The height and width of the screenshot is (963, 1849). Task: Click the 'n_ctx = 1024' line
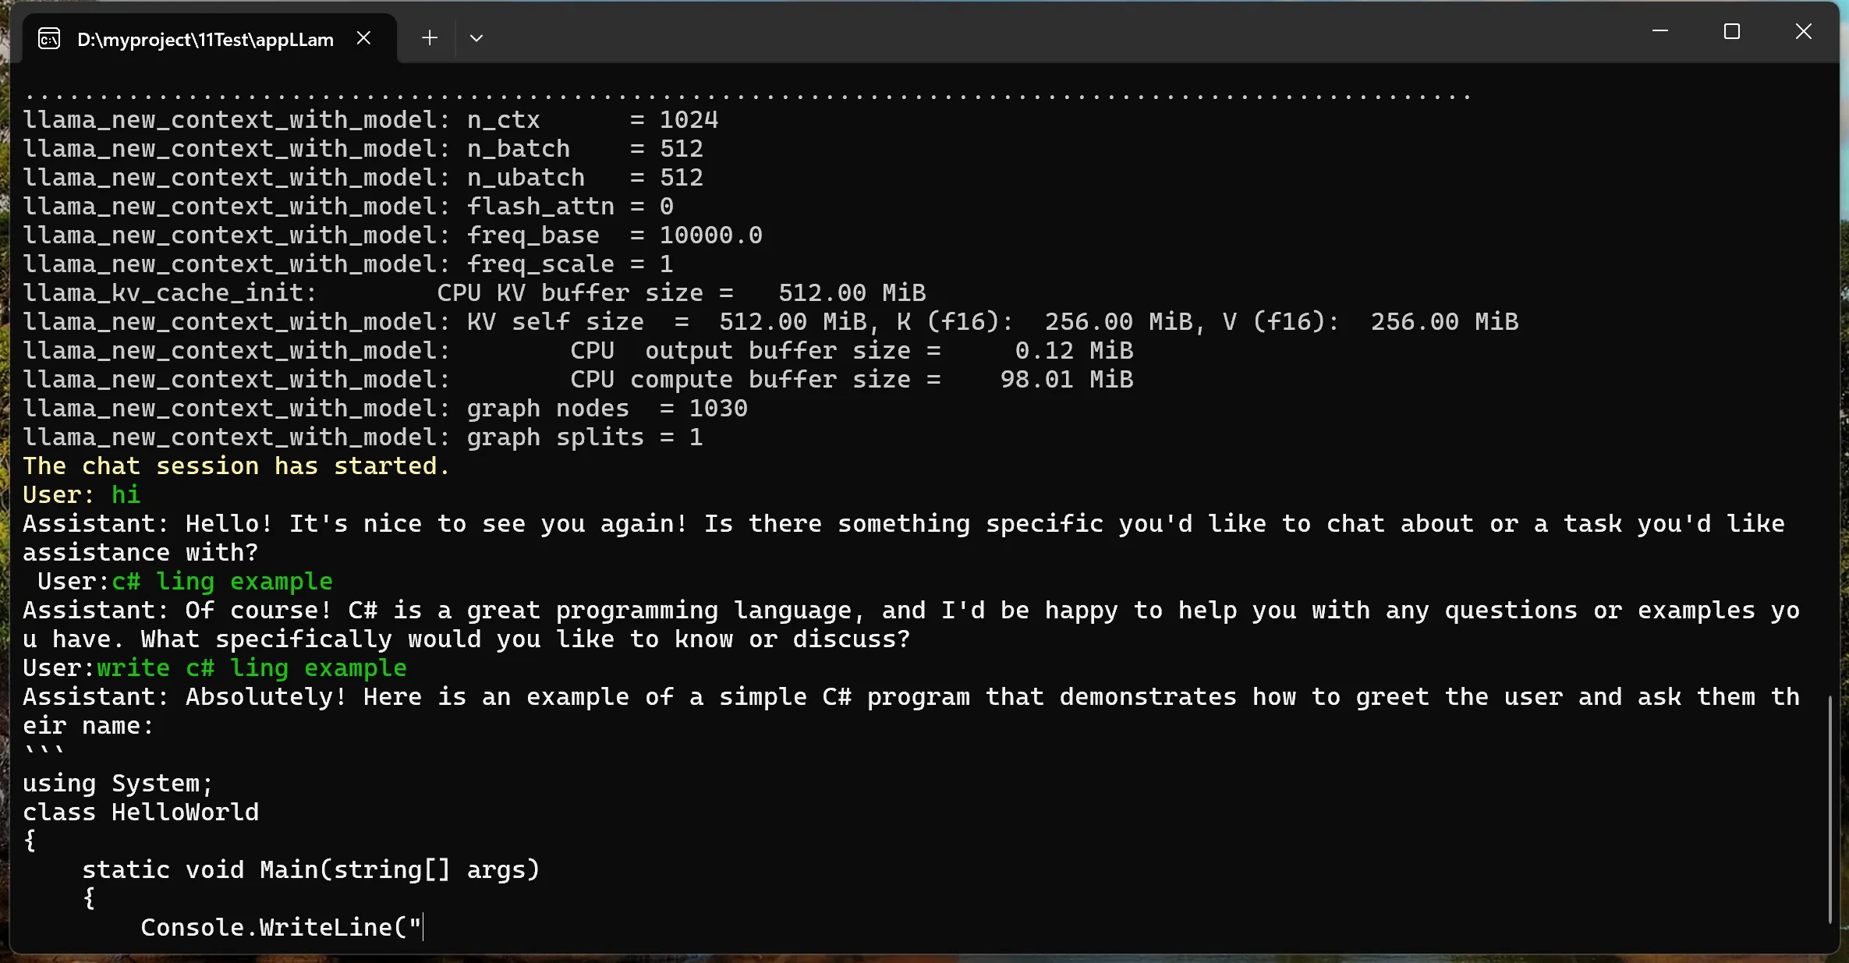pos(370,120)
